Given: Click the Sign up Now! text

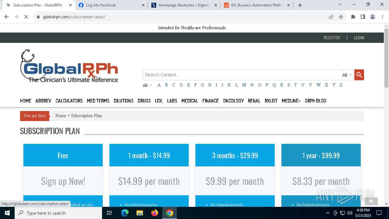Looking at the screenshot, I should click(63, 181).
